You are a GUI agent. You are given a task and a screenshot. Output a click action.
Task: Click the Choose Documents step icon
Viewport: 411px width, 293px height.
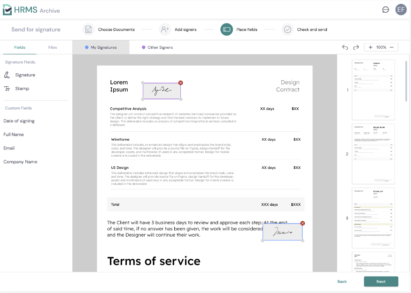point(88,30)
